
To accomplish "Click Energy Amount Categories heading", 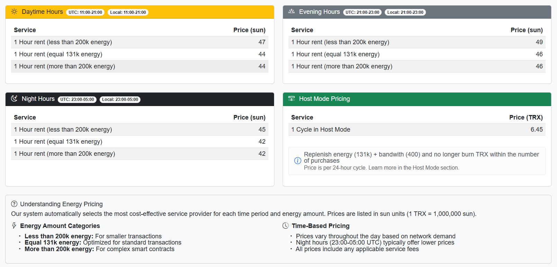I will (60, 226).
